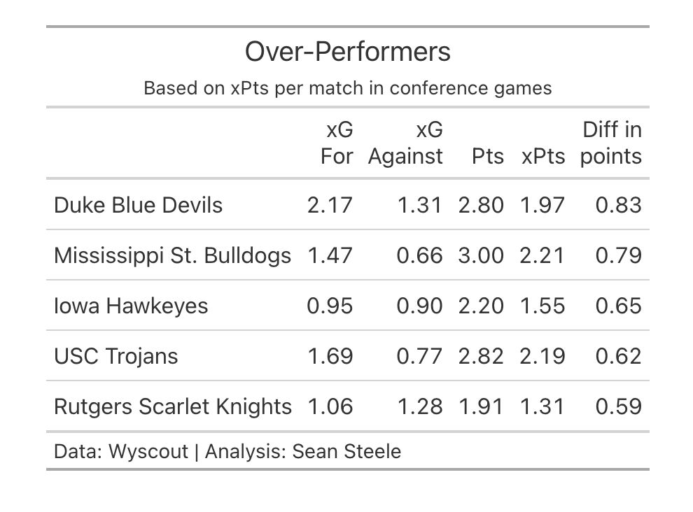This screenshot has width=693, height=512.
Task: Click the Over-Performers table title
Action: tap(347, 52)
